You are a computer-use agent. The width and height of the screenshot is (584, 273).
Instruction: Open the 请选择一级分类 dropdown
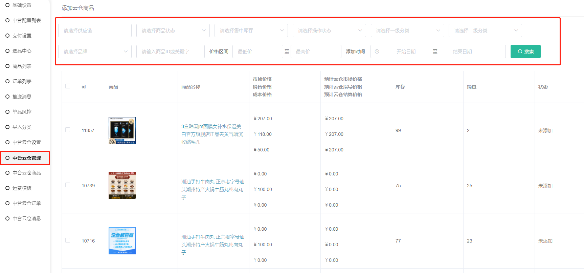pos(407,30)
